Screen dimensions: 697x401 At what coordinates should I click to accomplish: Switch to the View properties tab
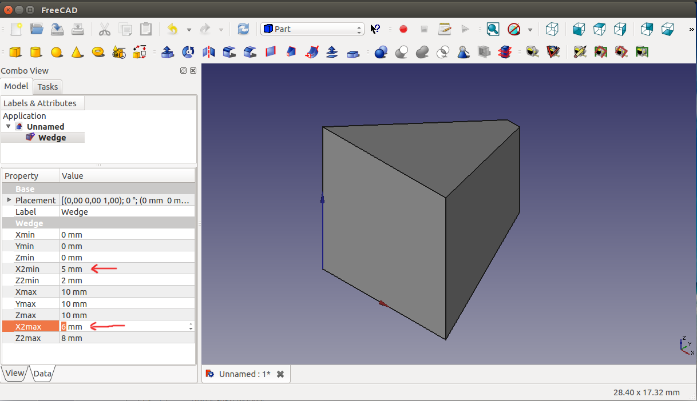pos(14,373)
